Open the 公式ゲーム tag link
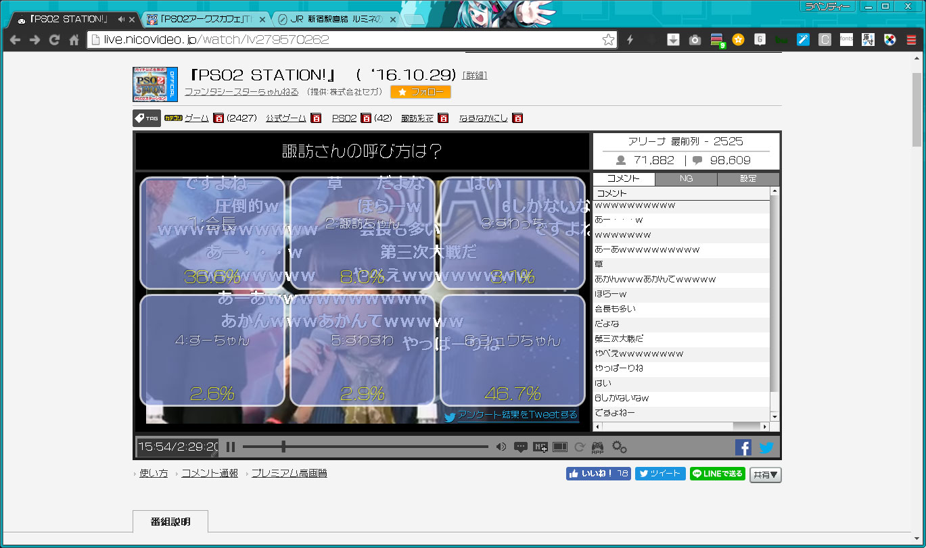926x548 pixels. tap(286, 118)
